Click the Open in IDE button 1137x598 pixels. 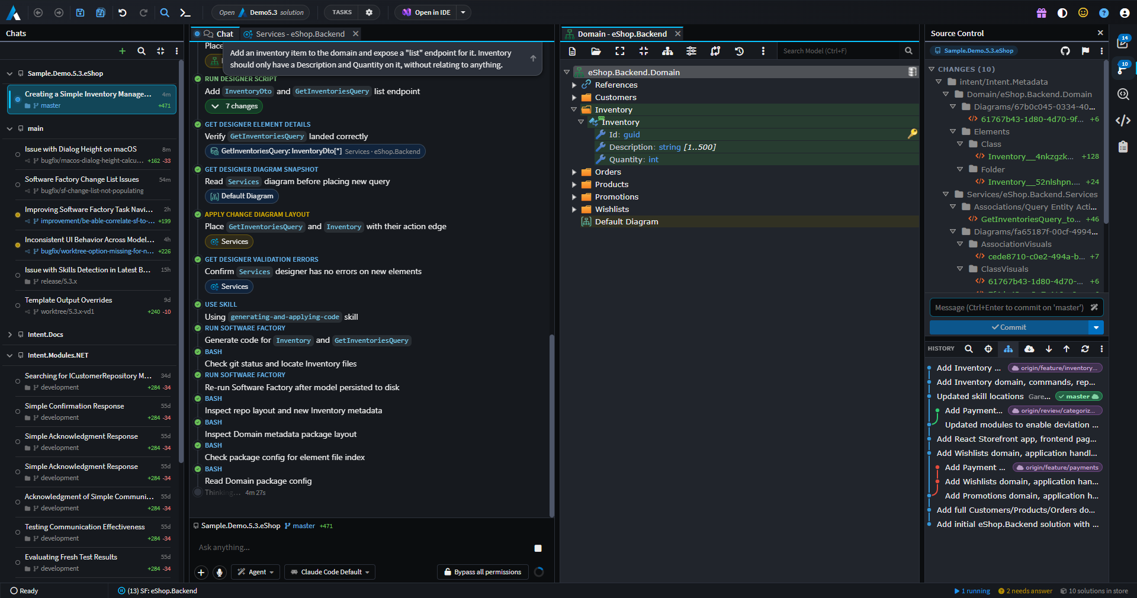point(426,12)
